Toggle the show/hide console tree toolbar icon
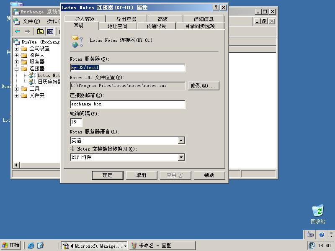This screenshot has width=335, height=251. coord(50,32)
